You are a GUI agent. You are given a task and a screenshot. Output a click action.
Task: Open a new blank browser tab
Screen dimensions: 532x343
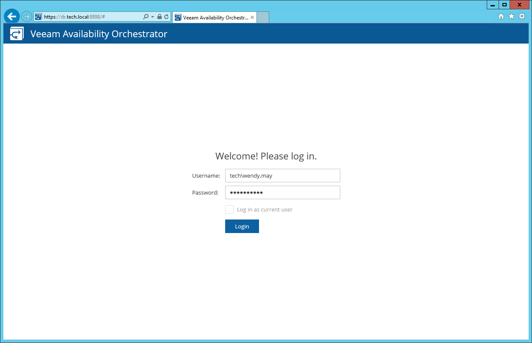pyautogui.click(x=263, y=17)
